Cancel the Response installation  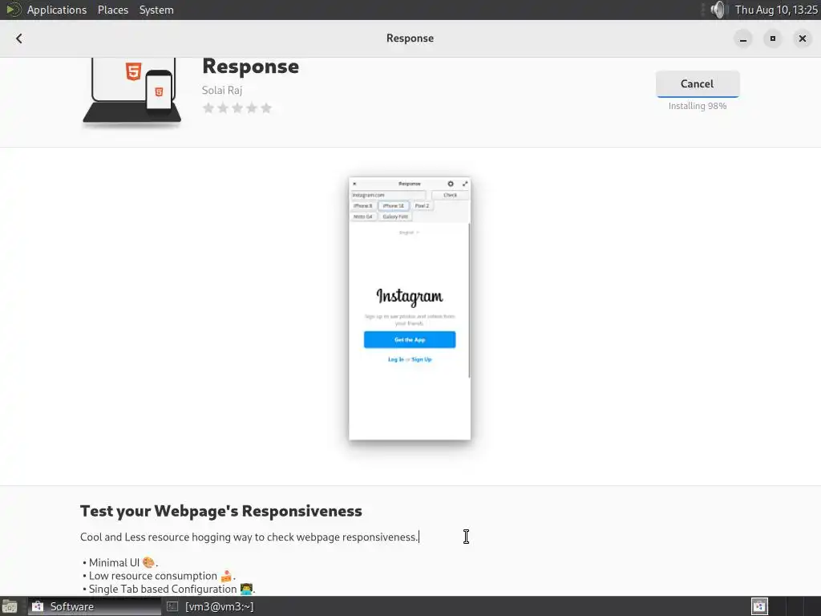[x=698, y=83]
